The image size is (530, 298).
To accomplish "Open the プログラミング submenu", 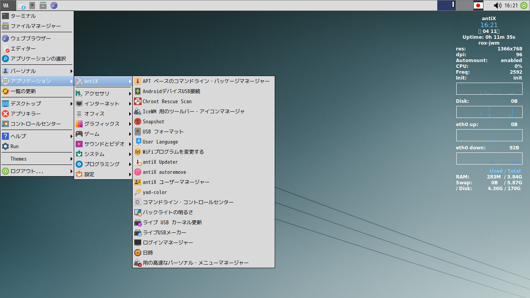I will pos(103,164).
